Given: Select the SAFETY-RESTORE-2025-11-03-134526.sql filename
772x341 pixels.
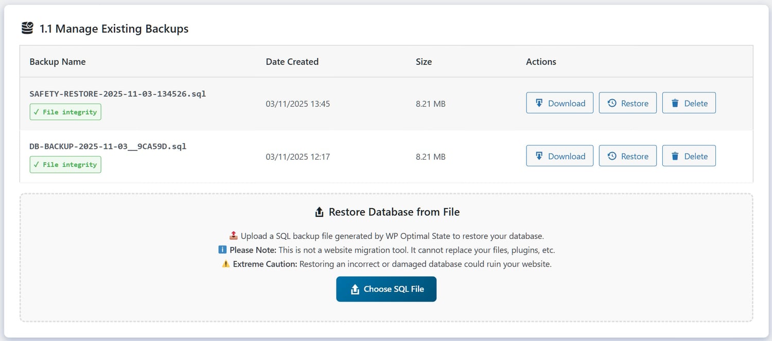Looking at the screenshot, I should [x=118, y=94].
